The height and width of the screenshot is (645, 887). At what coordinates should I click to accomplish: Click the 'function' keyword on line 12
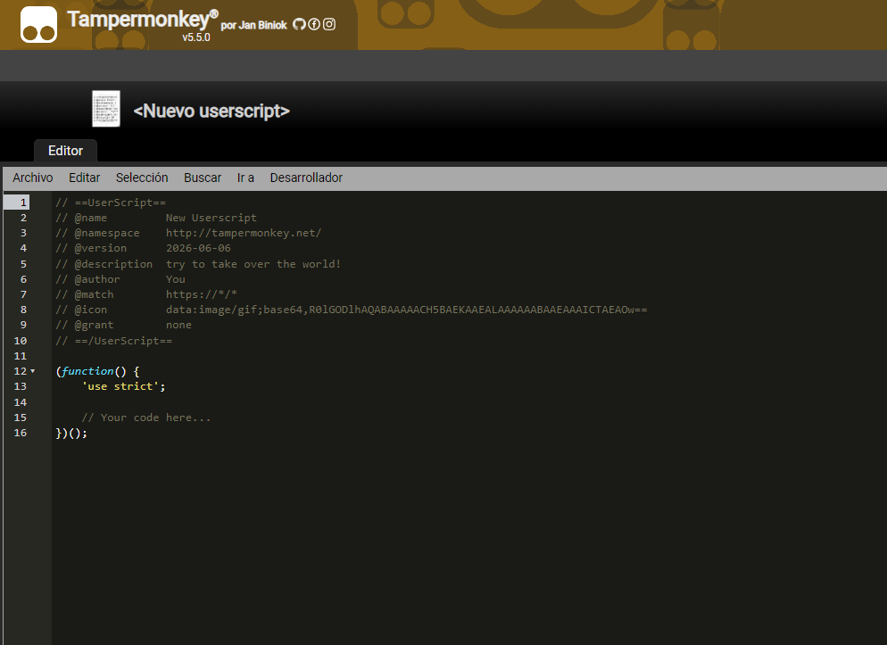[87, 371]
